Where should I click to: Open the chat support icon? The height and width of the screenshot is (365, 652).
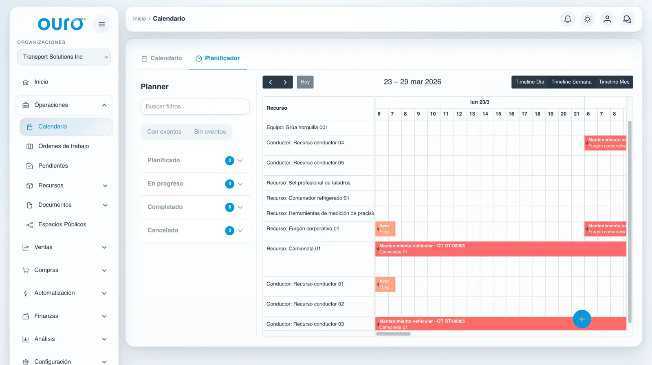627,19
